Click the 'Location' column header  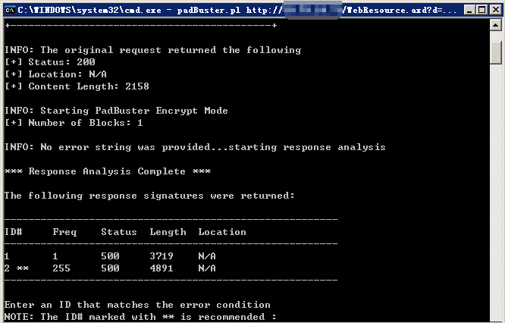coord(222,232)
